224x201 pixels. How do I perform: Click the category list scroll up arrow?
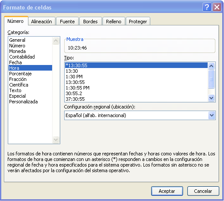coord(56,41)
